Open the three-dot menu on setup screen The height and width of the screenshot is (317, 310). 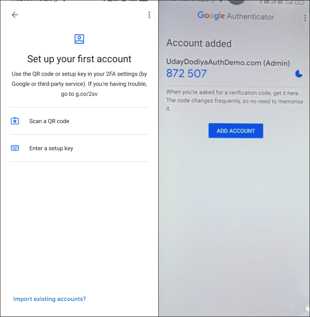[x=149, y=15]
